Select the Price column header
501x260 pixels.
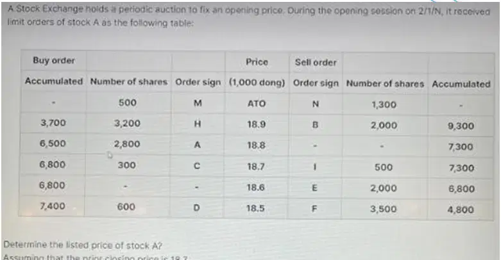click(257, 61)
